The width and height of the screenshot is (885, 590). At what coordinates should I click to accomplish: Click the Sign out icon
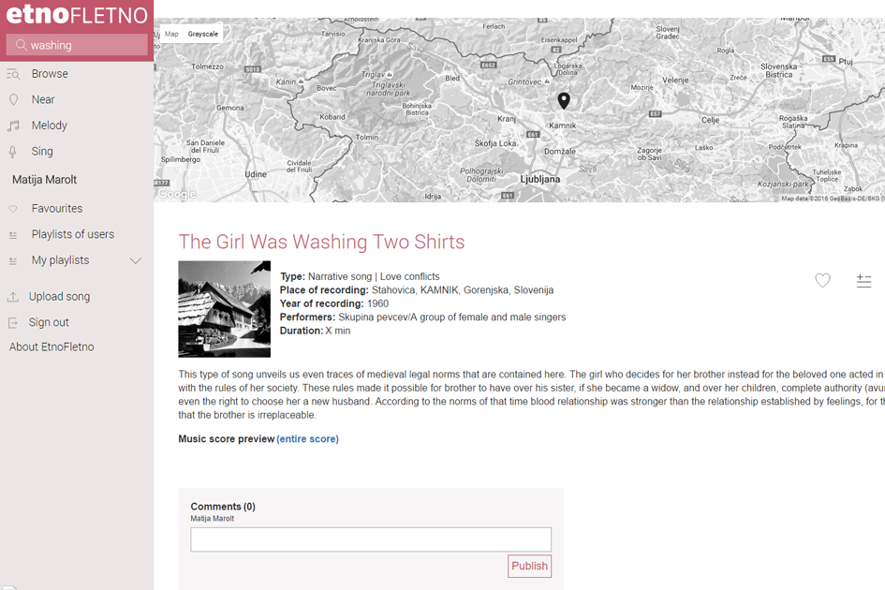coord(13,322)
